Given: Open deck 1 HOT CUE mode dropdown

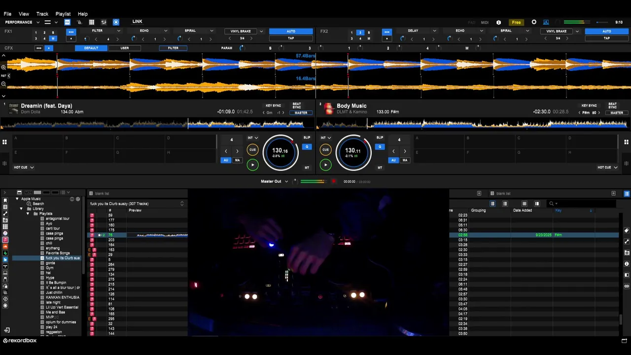Looking at the screenshot, I should [x=24, y=167].
